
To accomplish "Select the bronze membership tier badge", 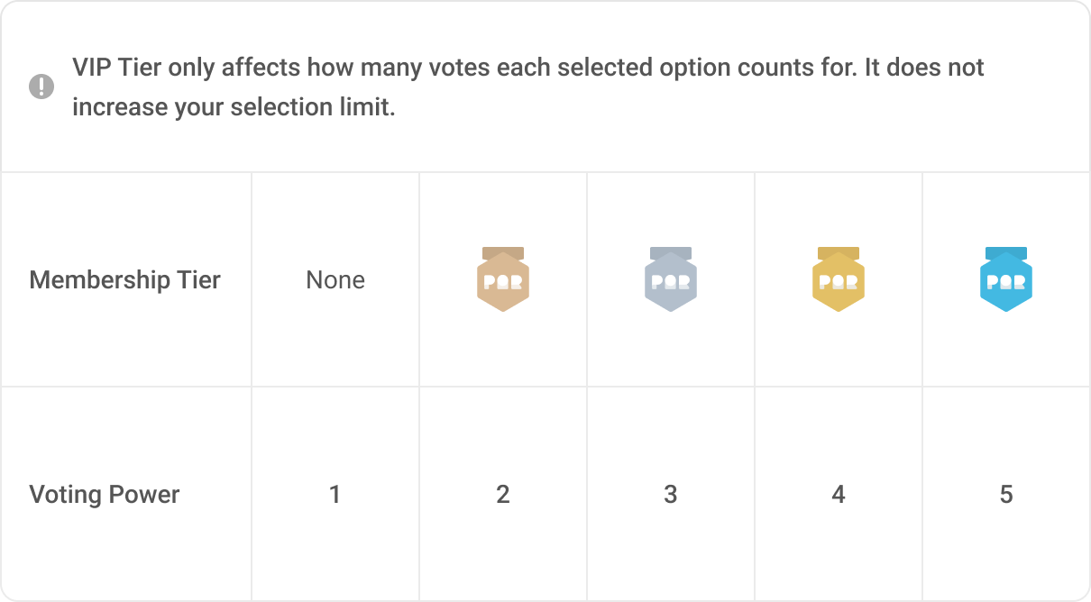I will (x=503, y=280).
